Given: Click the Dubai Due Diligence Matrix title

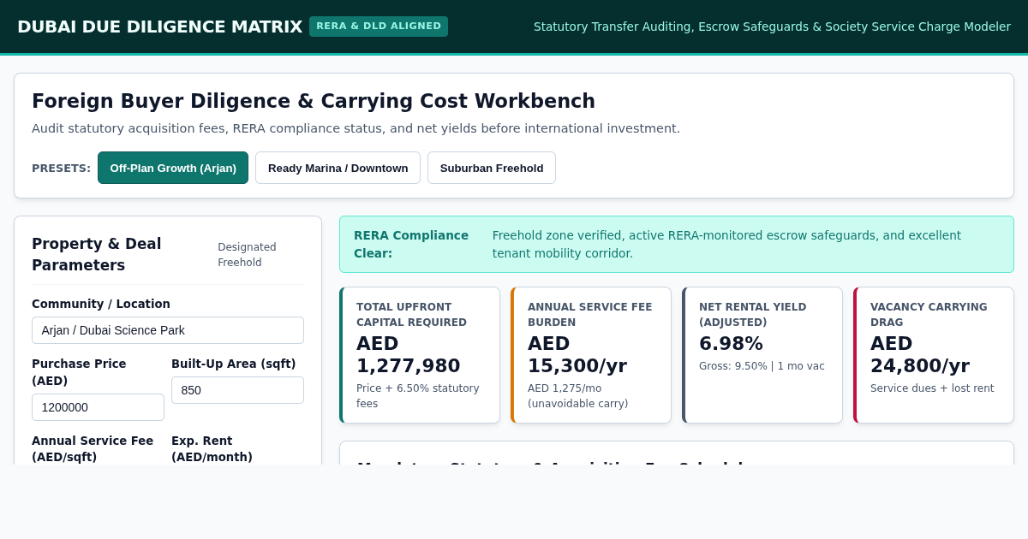Looking at the screenshot, I should (159, 27).
